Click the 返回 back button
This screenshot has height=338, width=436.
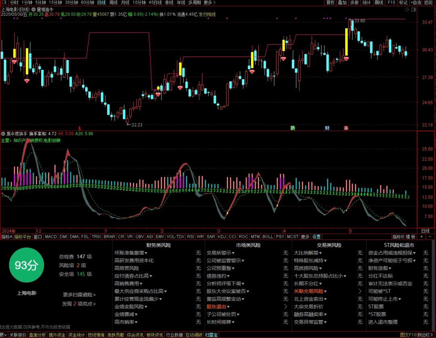[428, 2]
